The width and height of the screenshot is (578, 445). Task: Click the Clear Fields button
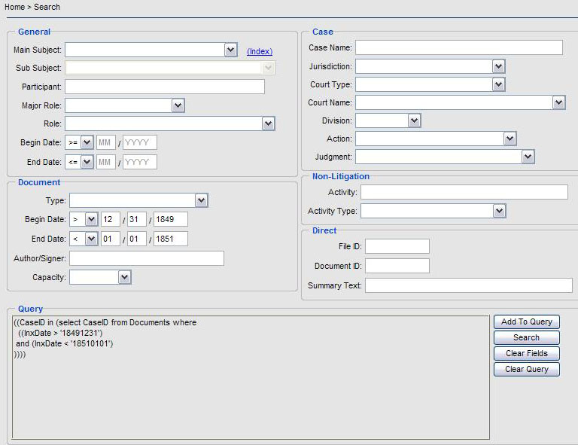coord(527,354)
